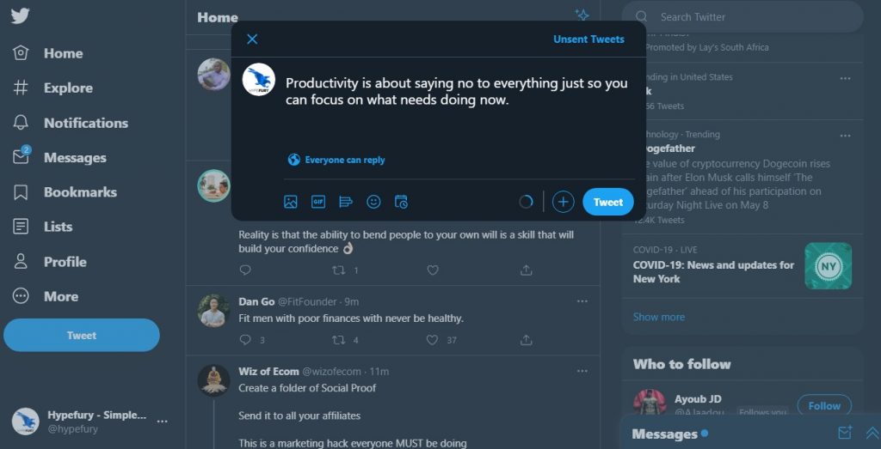
Task: Open the GIF picker
Action: (x=318, y=202)
